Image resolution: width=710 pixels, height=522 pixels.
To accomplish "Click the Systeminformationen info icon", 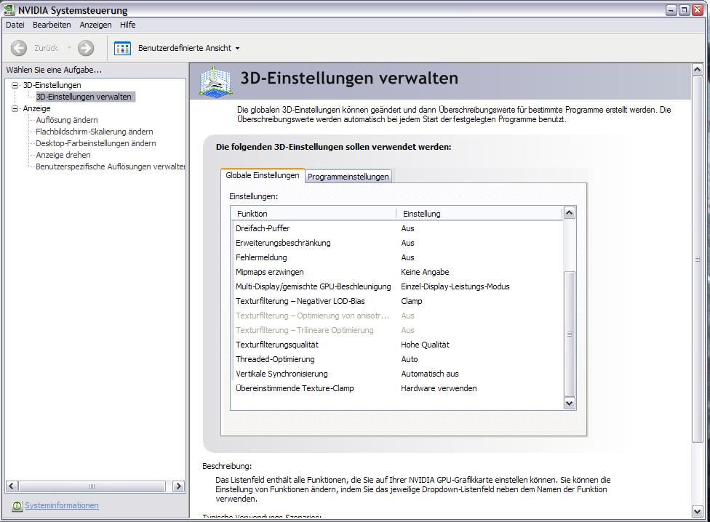I will (17, 506).
